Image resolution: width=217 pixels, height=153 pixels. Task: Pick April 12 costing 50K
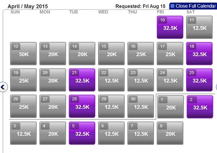point(24,54)
